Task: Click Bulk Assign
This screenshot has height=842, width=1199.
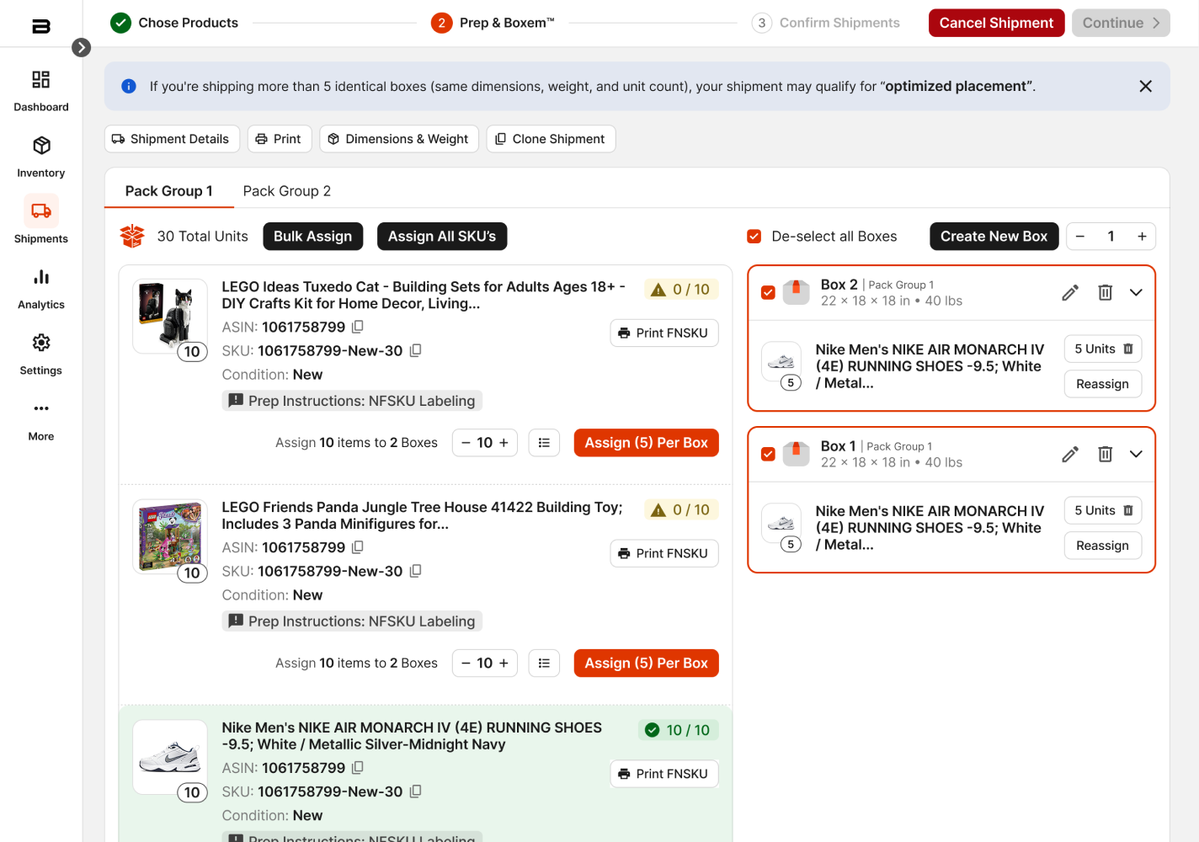Action: tap(313, 237)
